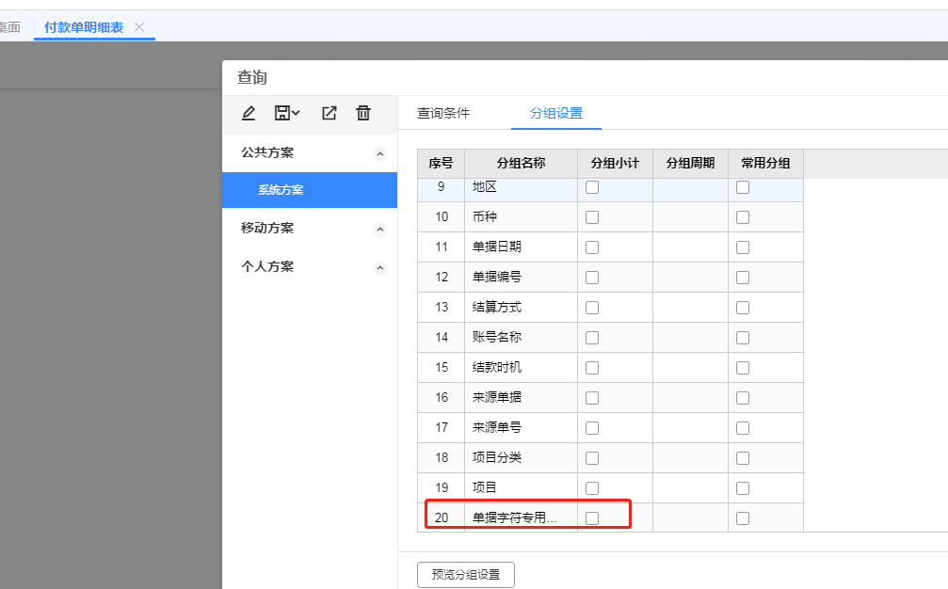Screen dimensions: 948x589
Task: Check 分组小计 for 项目 row
Action: click(592, 488)
